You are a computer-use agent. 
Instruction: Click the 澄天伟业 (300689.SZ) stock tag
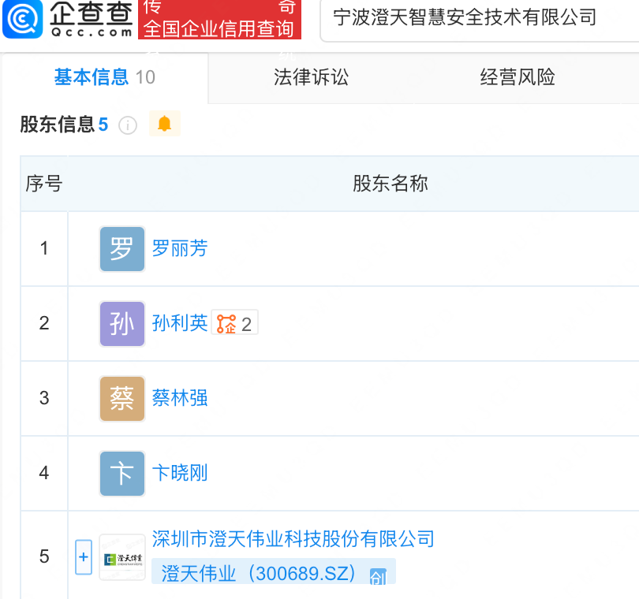(x=274, y=571)
